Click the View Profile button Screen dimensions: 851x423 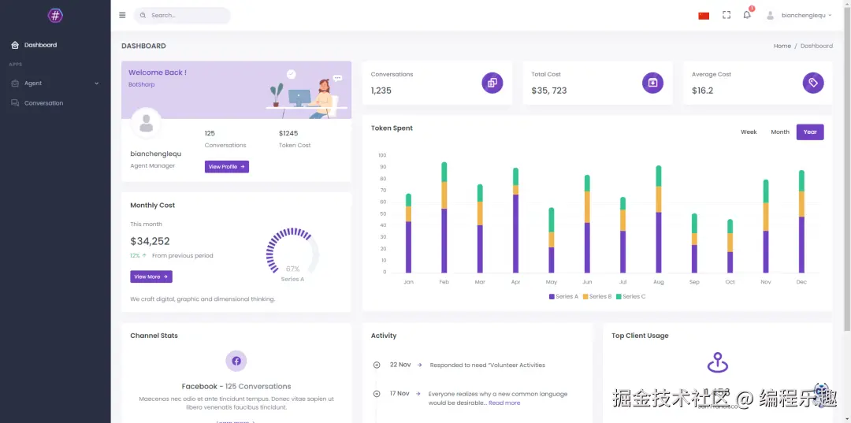point(227,166)
